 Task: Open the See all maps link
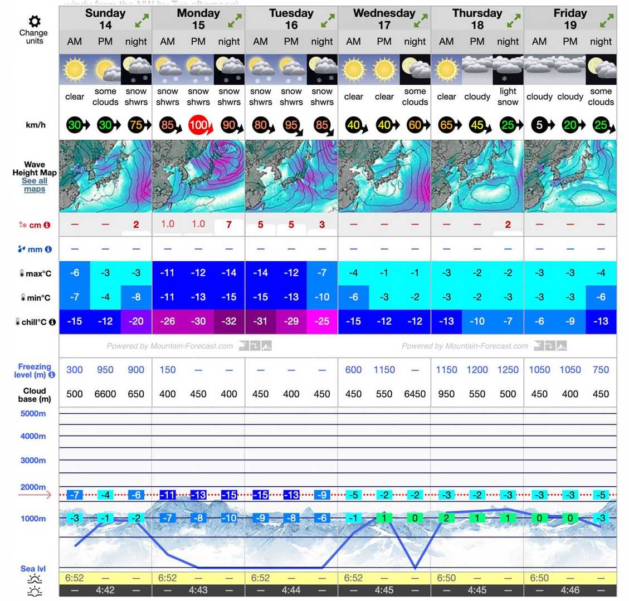pos(35,185)
